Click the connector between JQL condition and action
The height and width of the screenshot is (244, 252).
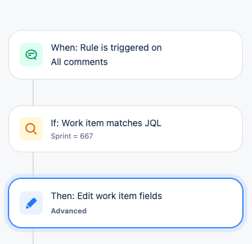click(x=33, y=163)
